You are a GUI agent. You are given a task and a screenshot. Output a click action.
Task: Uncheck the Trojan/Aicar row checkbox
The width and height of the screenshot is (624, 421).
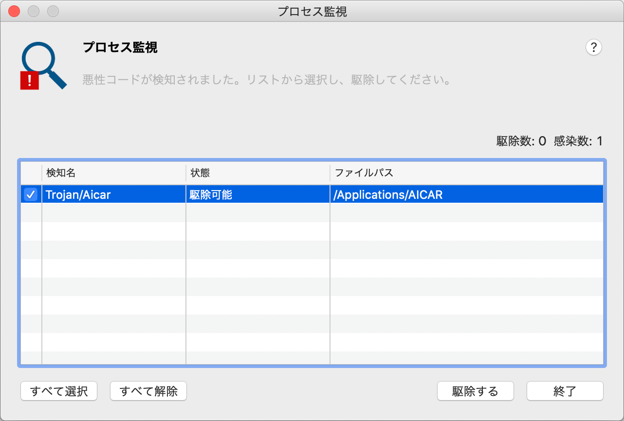[x=31, y=194]
